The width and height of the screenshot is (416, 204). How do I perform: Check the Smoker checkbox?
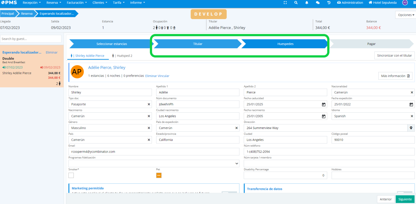(71, 175)
